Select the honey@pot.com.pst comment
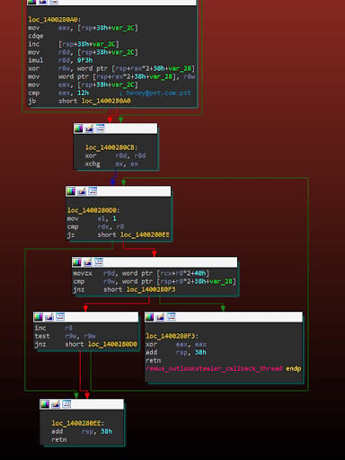345x460 pixels. (x=158, y=93)
